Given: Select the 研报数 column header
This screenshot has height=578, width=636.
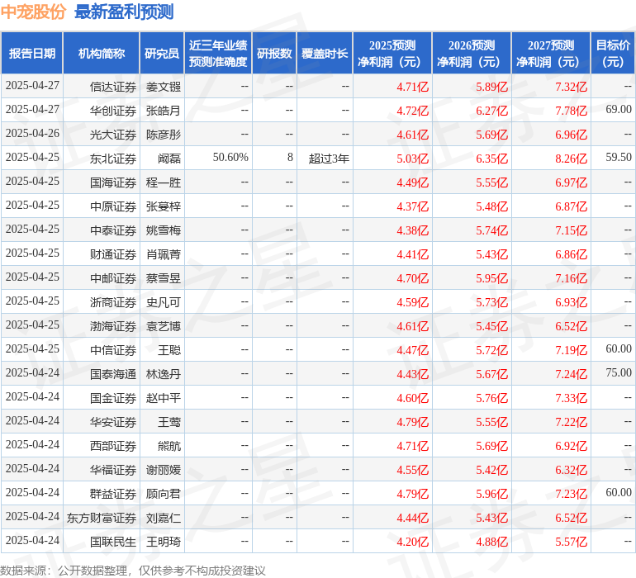Looking at the screenshot, I should click(x=274, y=54).
